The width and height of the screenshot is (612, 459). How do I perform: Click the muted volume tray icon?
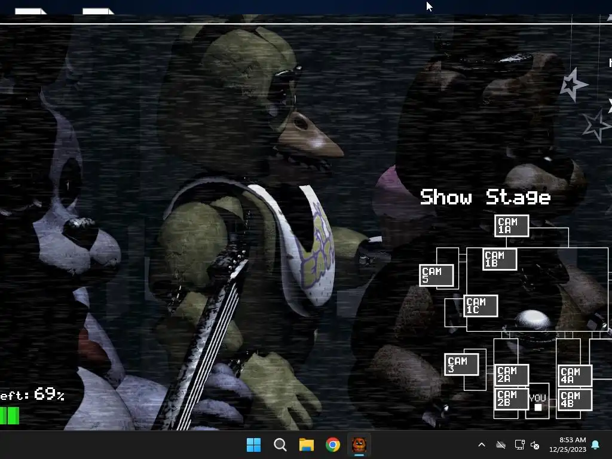pyautogui.click(x=535, y=445)
